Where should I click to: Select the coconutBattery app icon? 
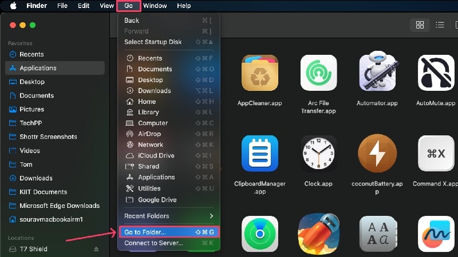pos(377,153)
